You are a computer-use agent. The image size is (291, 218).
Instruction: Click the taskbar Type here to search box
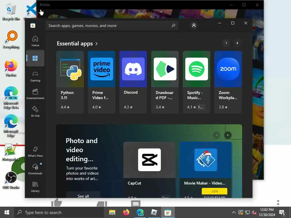[59, 212]
